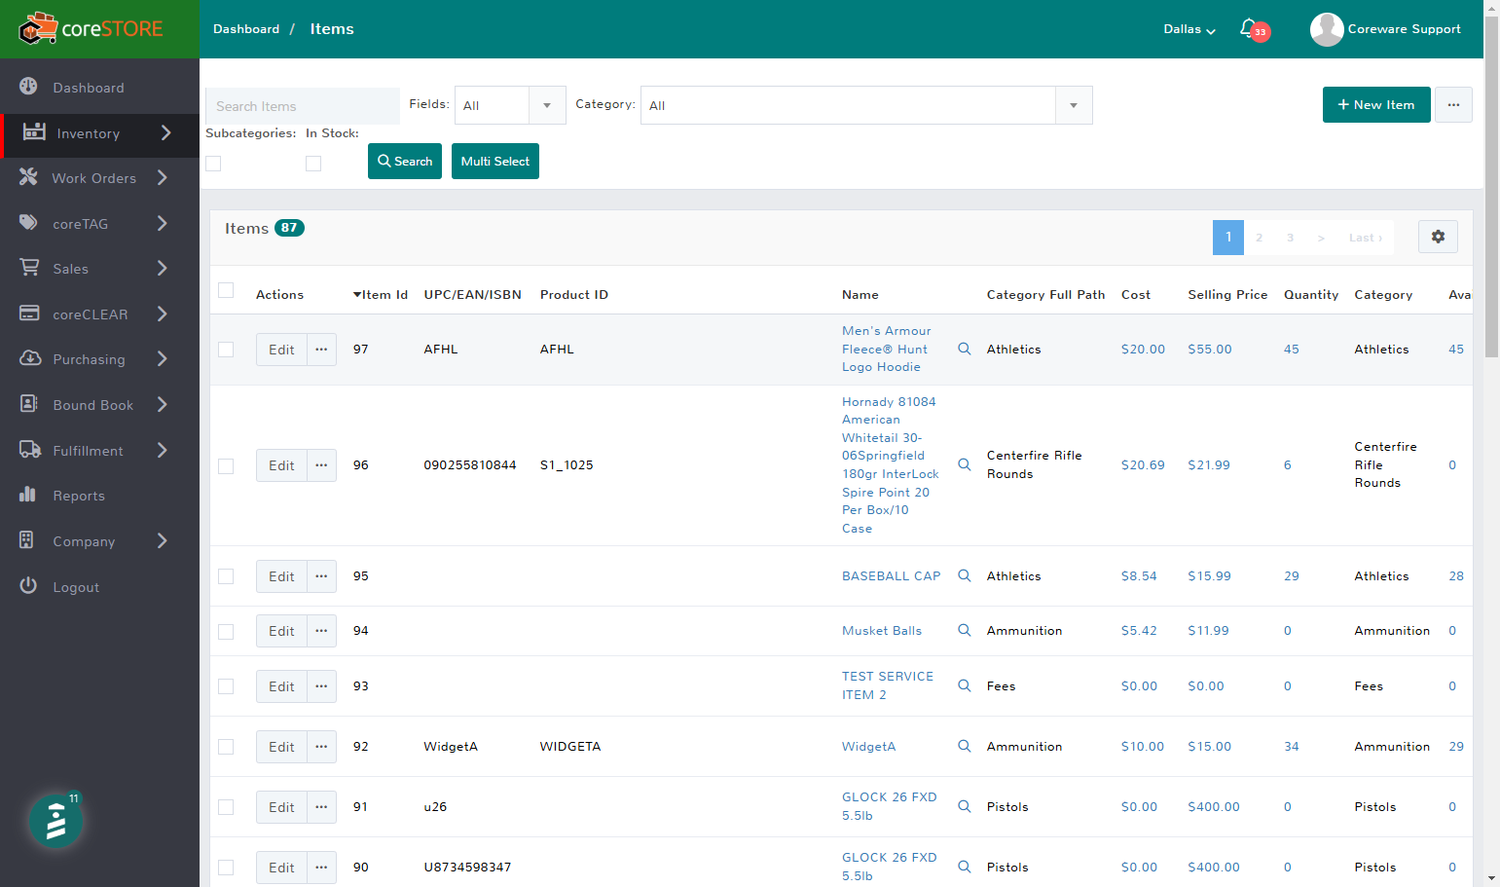The image size is (1500, 887).
Task: Select checkbox for item 92 row
Action: click(x=226, y=747)
